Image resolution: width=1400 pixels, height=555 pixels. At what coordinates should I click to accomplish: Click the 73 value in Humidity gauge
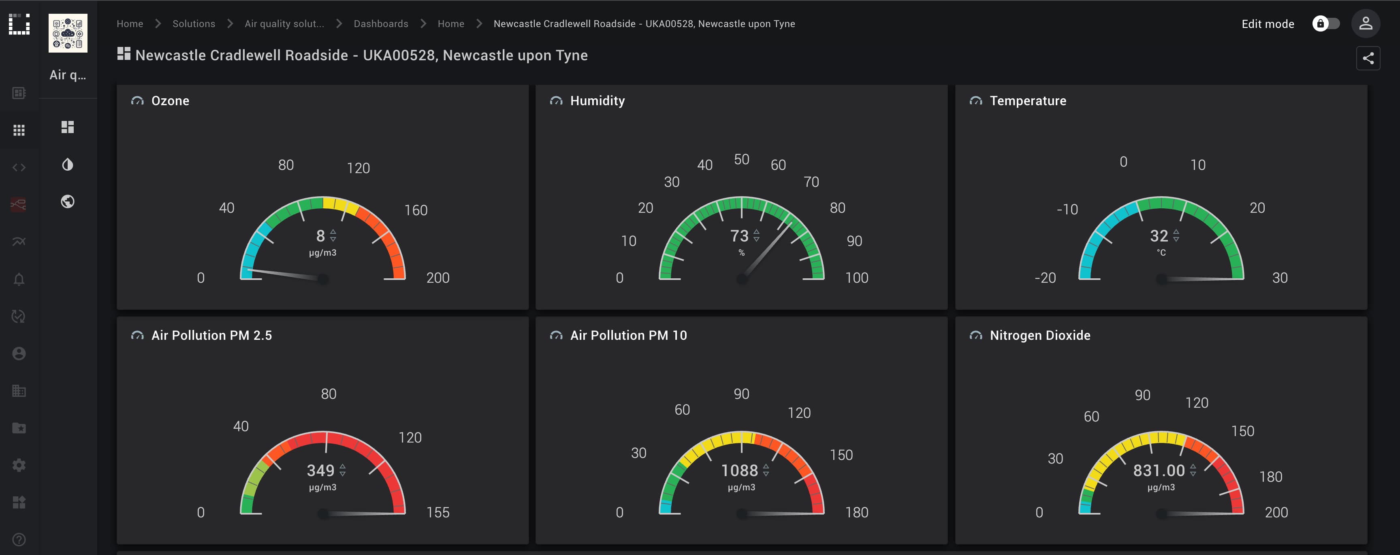click(x=739, y=236)
